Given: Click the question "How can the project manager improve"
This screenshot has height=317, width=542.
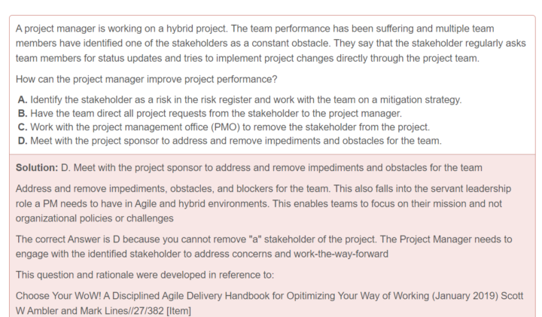Looking at the screenshot, I should click(146, 79).
